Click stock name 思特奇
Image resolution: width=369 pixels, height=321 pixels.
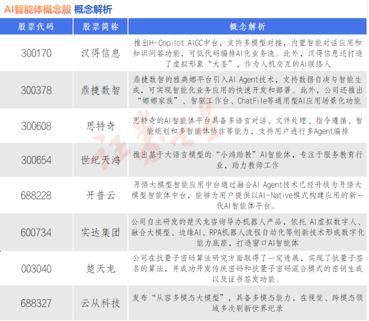101,126
